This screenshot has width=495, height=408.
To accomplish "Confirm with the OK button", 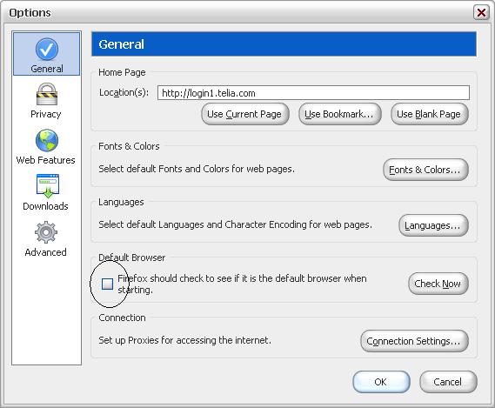I will click(381, 382).
